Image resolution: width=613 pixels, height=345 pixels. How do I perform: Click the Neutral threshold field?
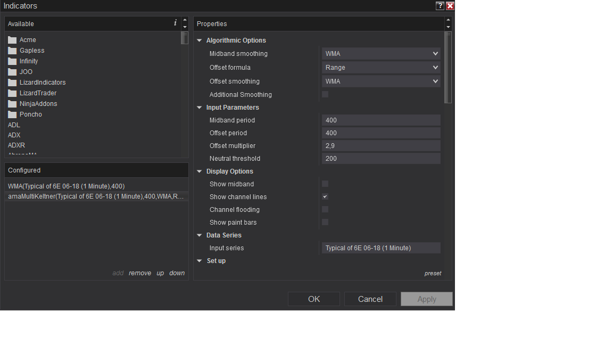(381, 159)
